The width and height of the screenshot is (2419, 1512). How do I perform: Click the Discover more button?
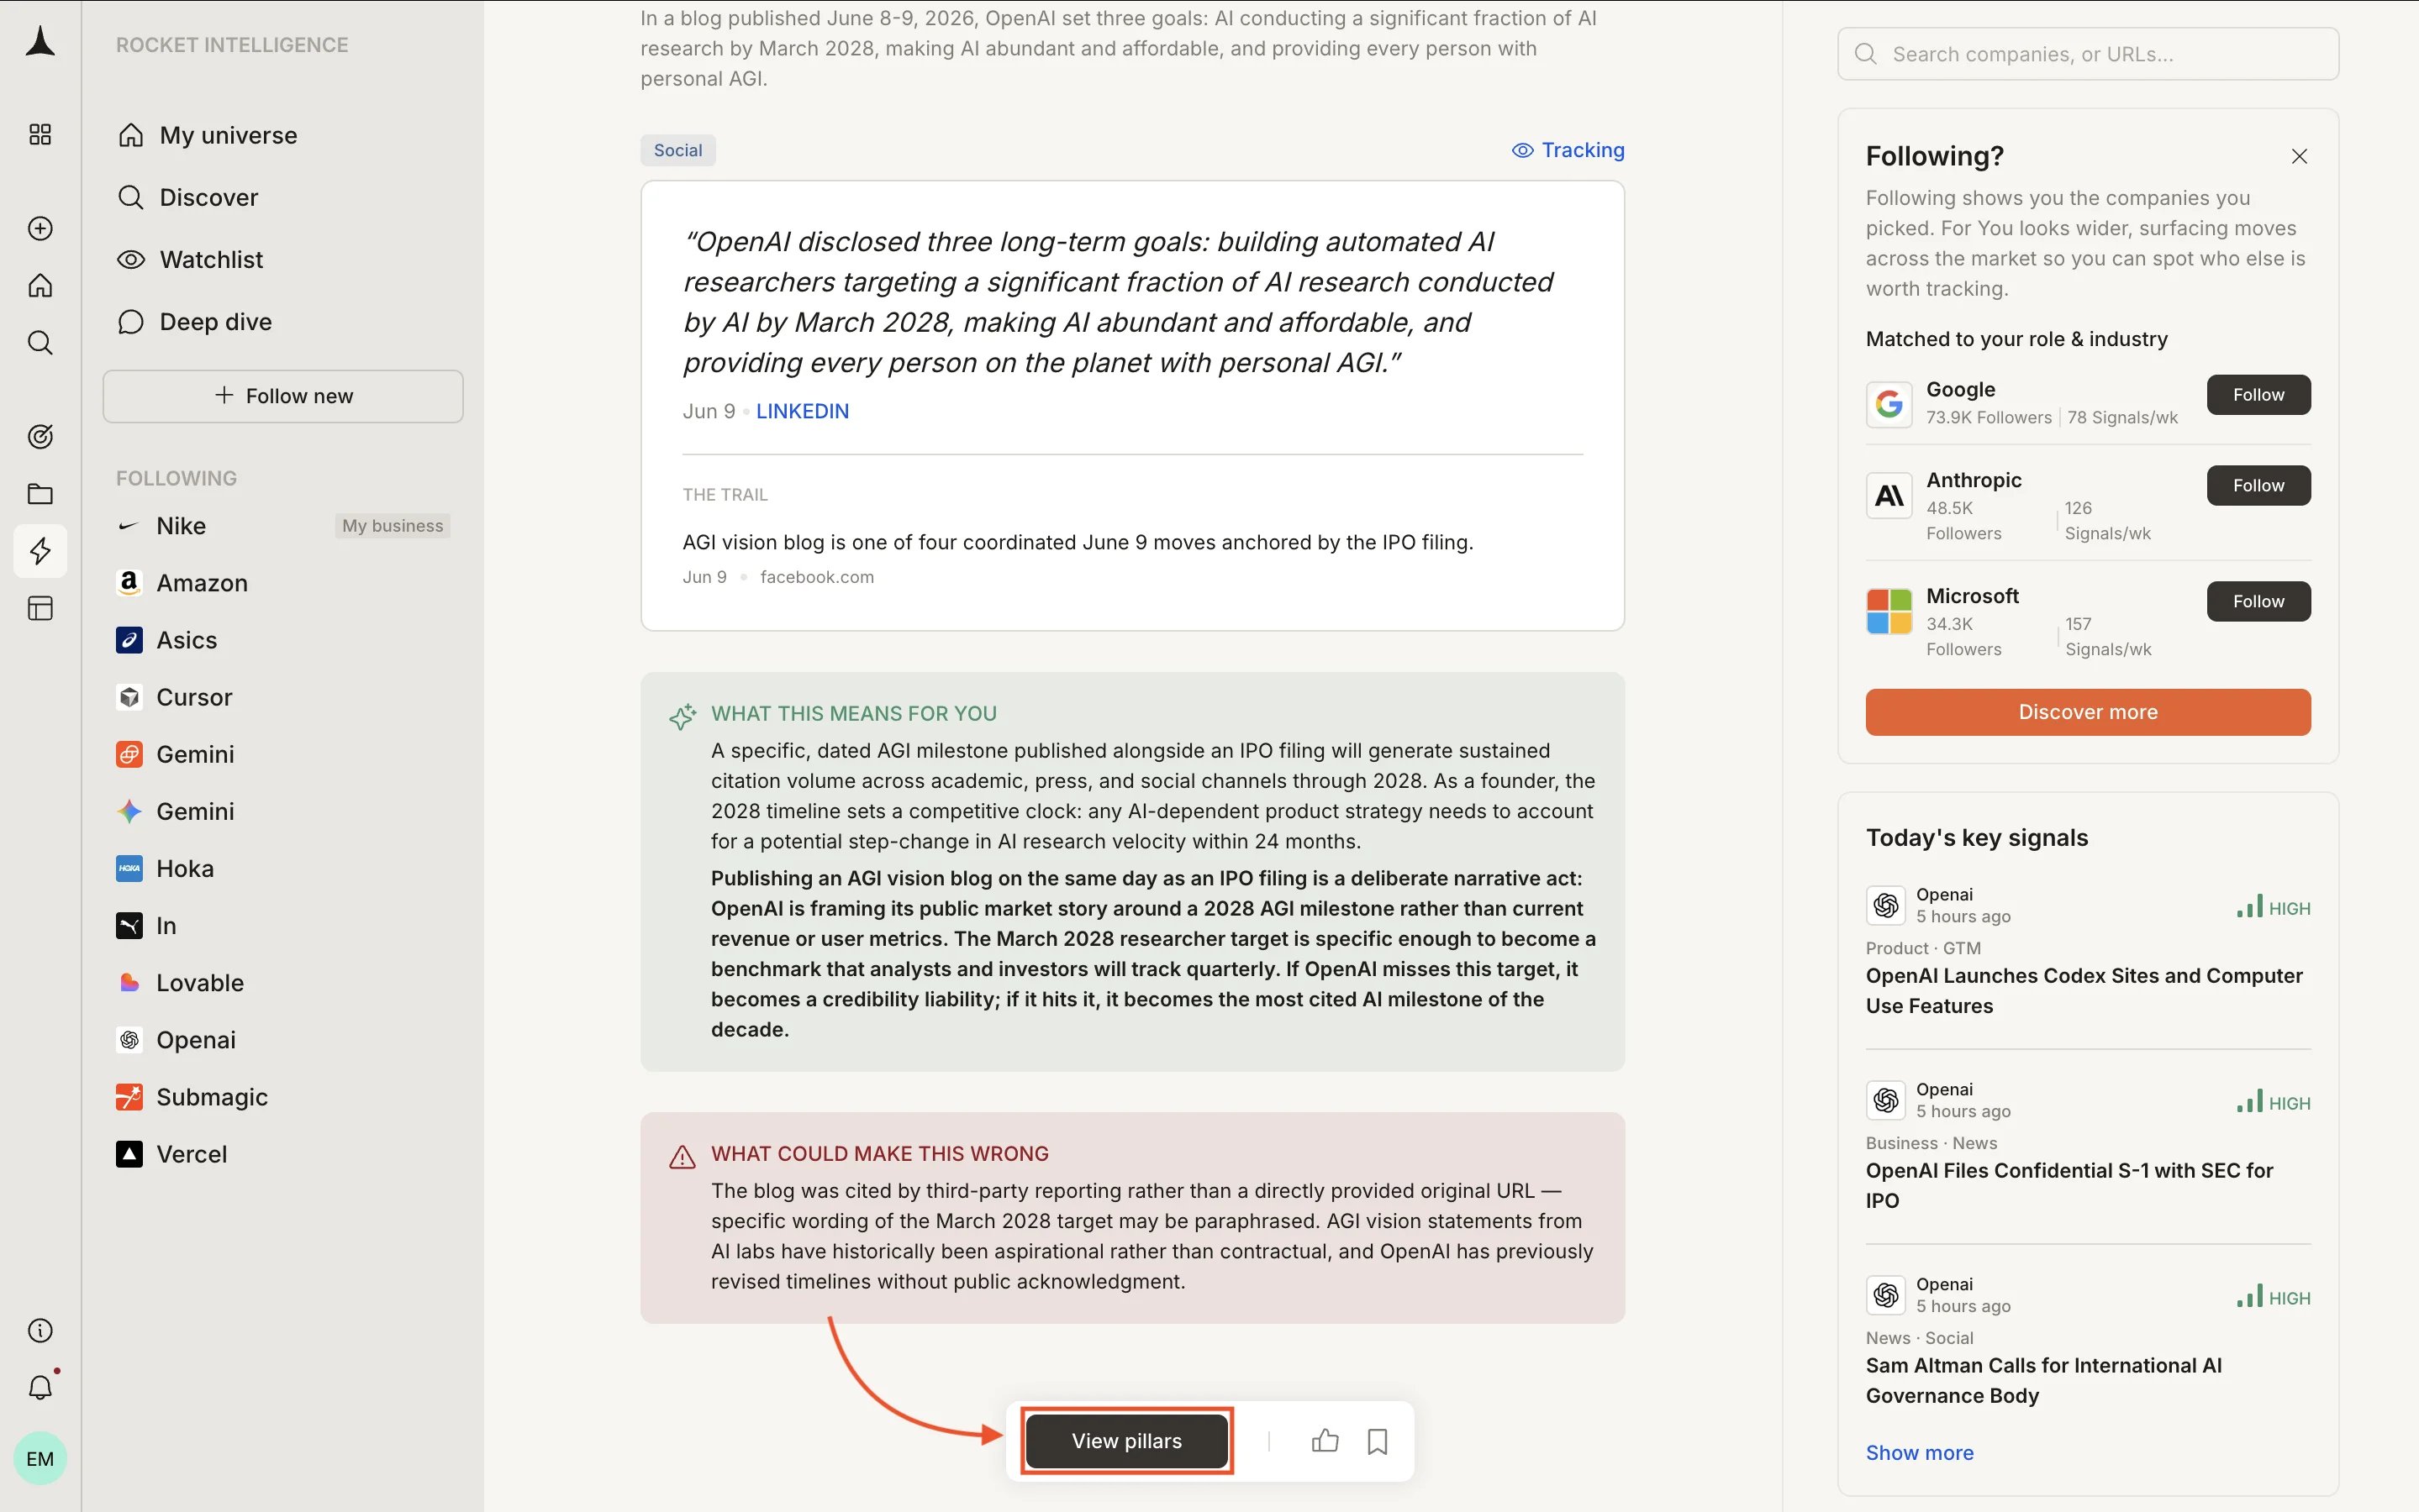click(x=2088, y=712)
